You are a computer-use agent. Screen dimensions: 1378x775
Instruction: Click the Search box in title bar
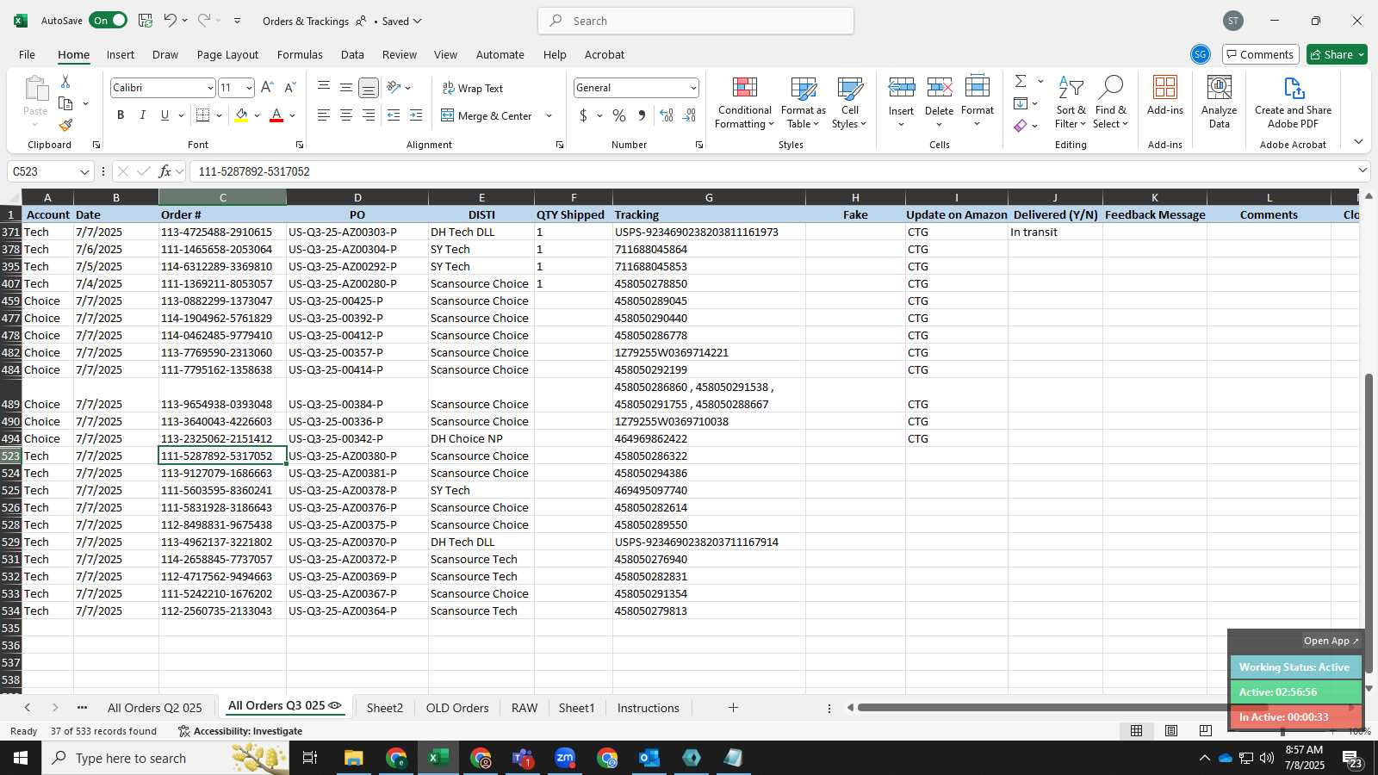[696, 21]
